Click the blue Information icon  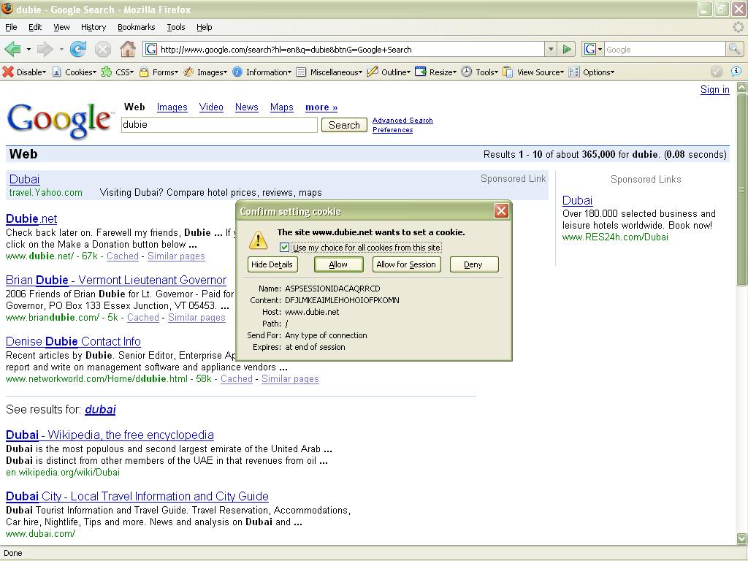tap(237, 72)
